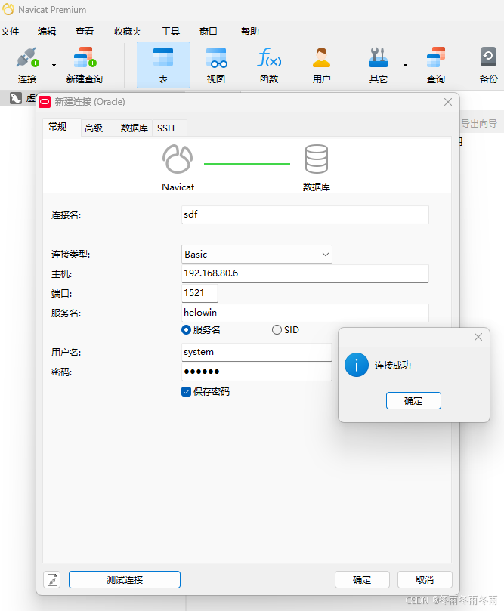Select the 服务名 radio button
This screenshot has height=611, width=504.
(x=187, y=329)
